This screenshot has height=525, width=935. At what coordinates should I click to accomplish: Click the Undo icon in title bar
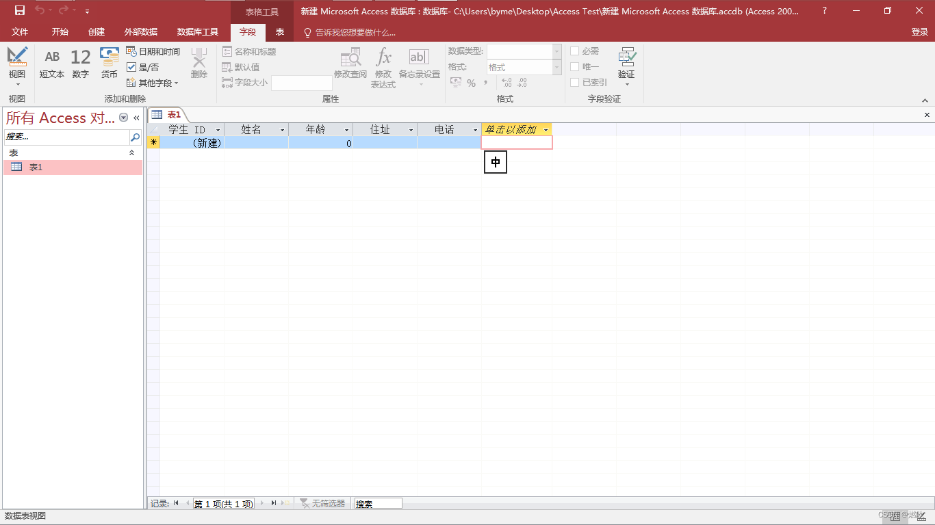pyautogui.click(x=40, y=10)
